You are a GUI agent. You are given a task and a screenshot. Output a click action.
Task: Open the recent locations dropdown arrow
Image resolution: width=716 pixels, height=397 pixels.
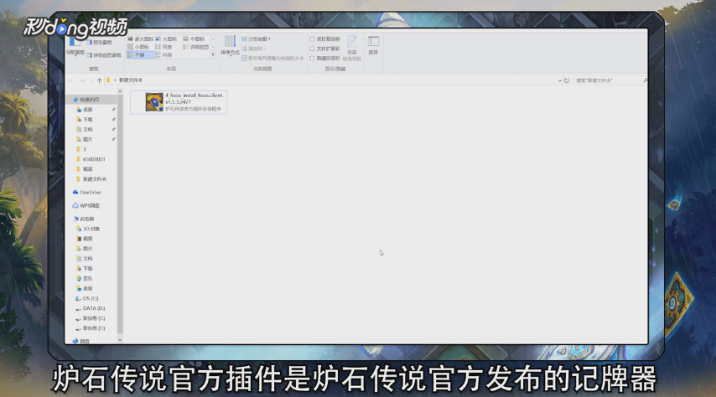coord(91,80)
